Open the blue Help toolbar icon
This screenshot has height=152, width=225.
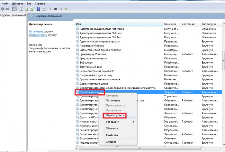tap(39, 9)
